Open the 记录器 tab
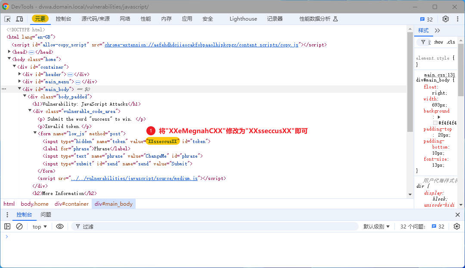Viewport: 465px width, 268px height. pyautogui.click(x=275, y=19)
